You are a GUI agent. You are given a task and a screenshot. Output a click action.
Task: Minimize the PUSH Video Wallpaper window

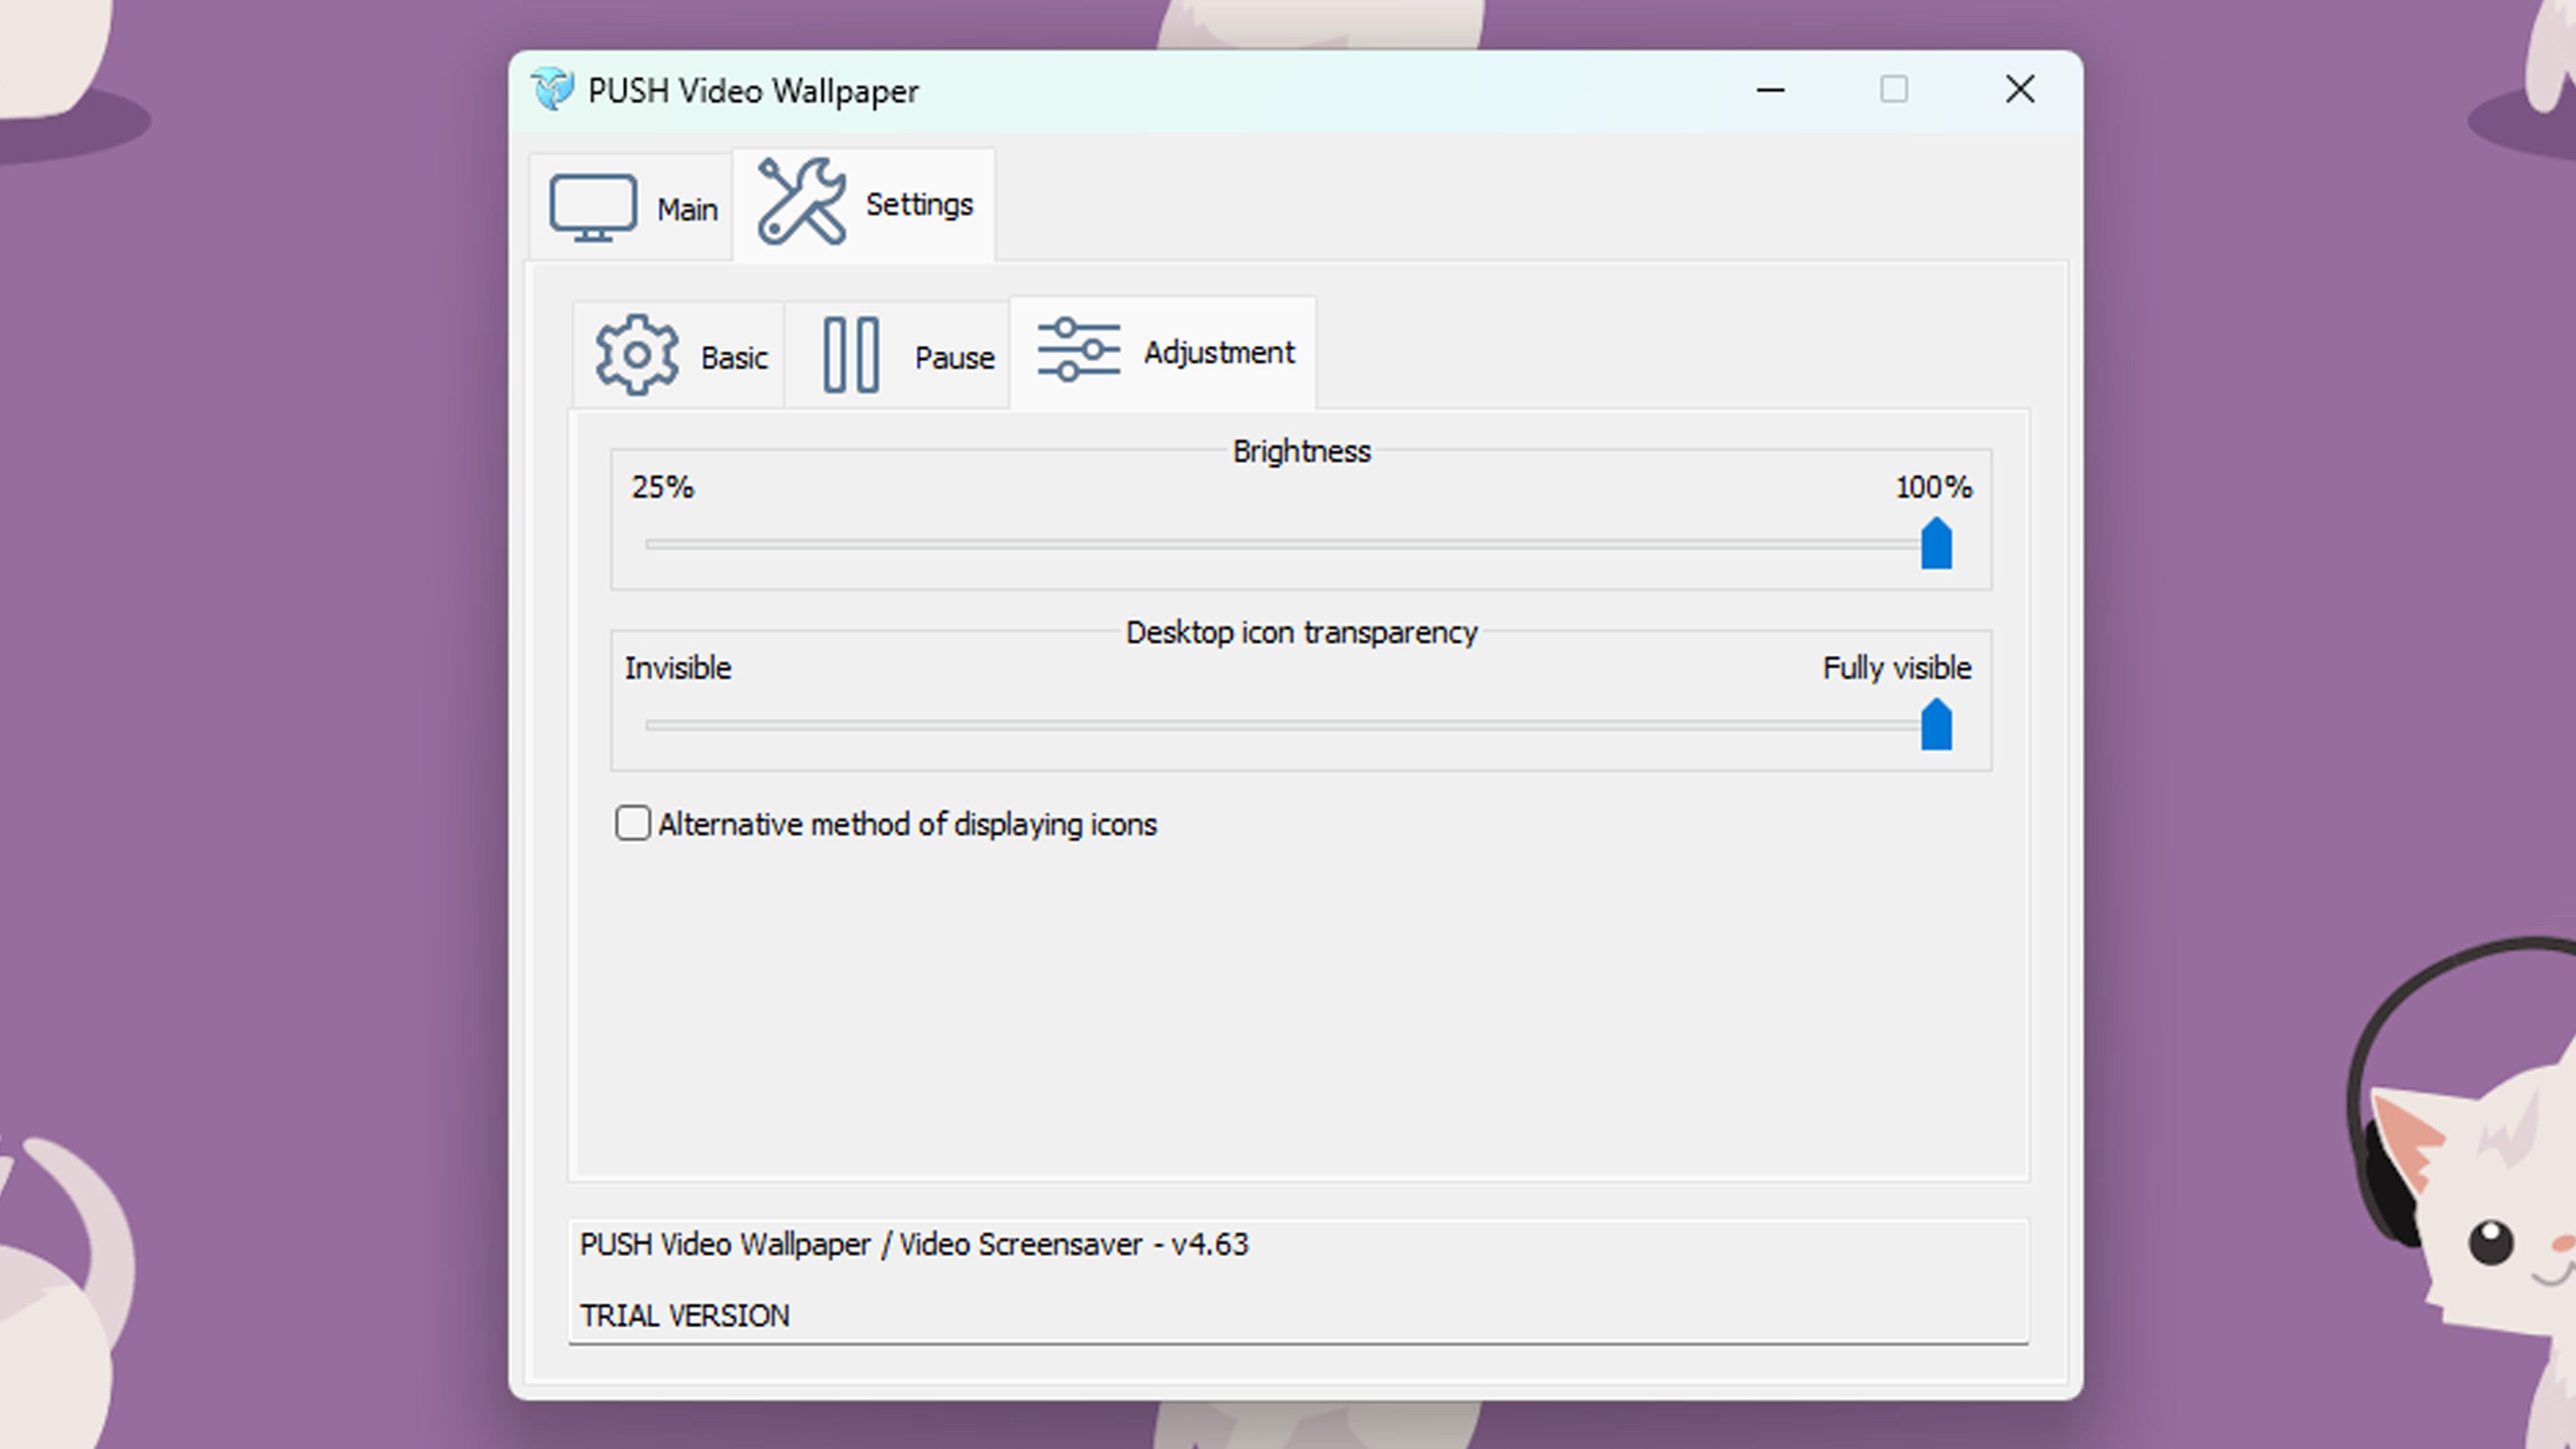[x=1771, y=90]
